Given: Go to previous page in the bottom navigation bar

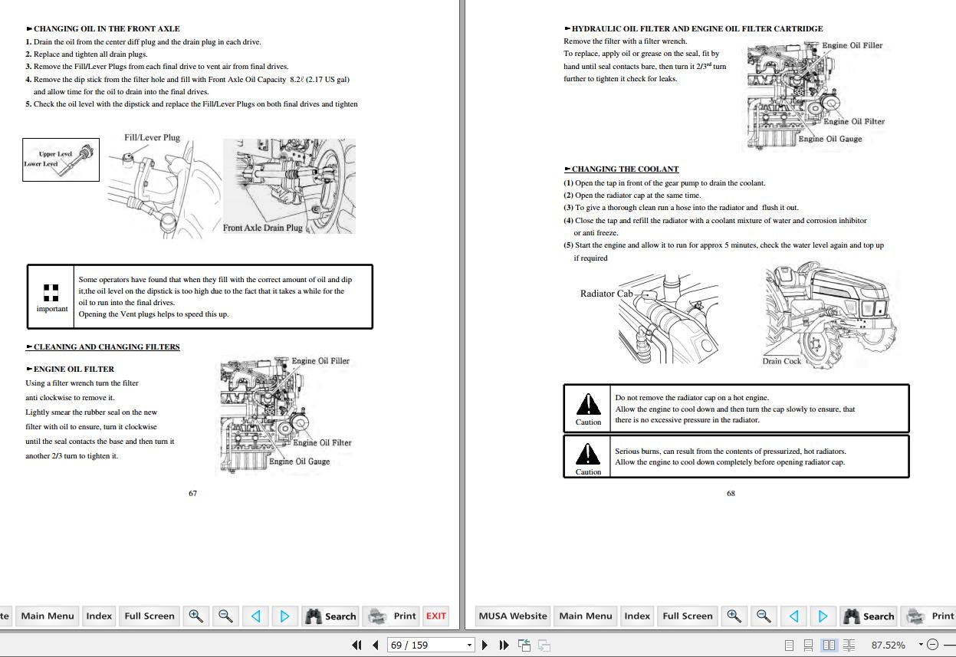Looking at the screenshot, I should click(376, 645).
